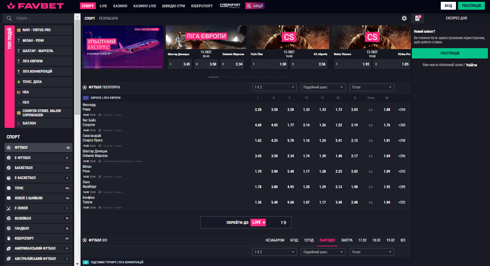Screen dimensions: 490x266
Task: Click the Volleyball sport icon in sidebar
Action: coord(9,218)
